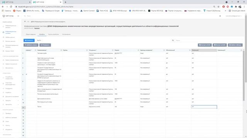Select the Атрибуты tab
247x138 pixels.
pos(42,34)
